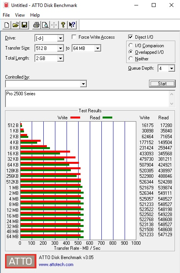The height and width of the screenshot is (273, 180).
Task: Select Overlapped I/O radio button
Action: (130, 52)
